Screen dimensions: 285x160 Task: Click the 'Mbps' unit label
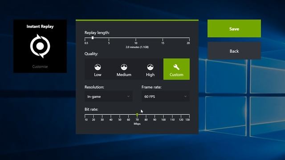pos(137,124)
